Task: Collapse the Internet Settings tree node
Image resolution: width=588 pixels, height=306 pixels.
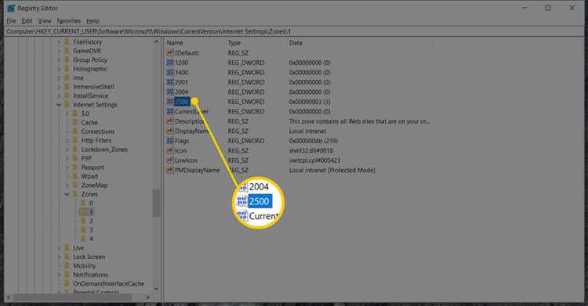Action: coord(59,105)
